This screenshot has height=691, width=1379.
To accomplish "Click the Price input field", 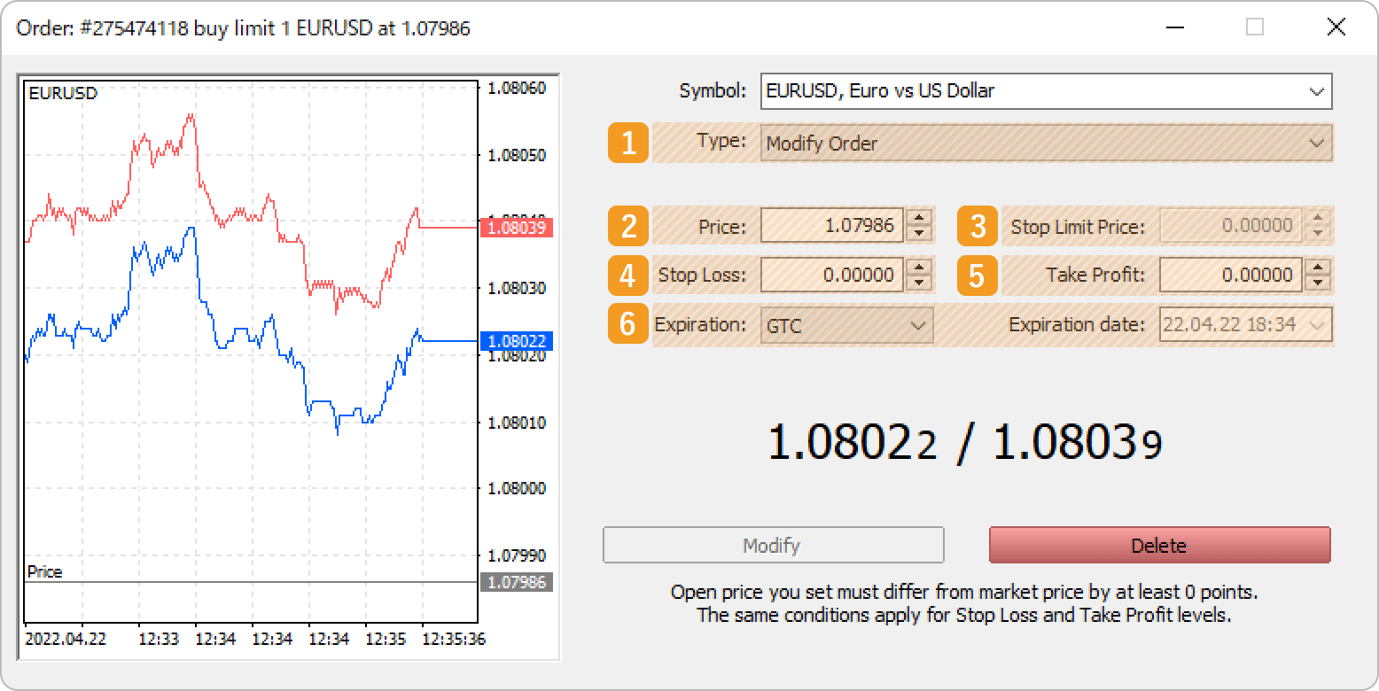I will tap(833, 226).
